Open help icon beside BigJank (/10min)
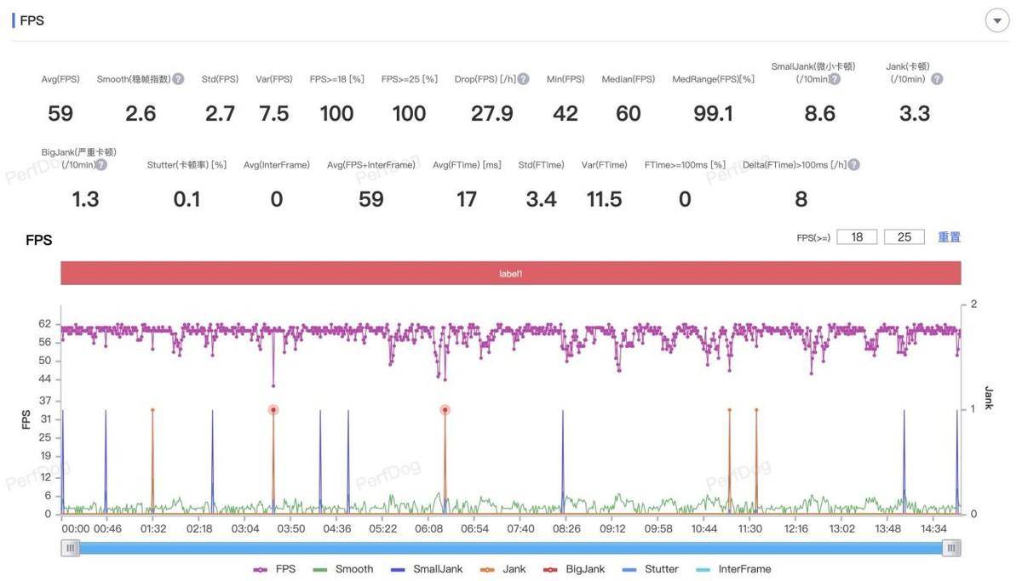The height and width of the screenshot is (581, 1022). (x=101, y=165)
